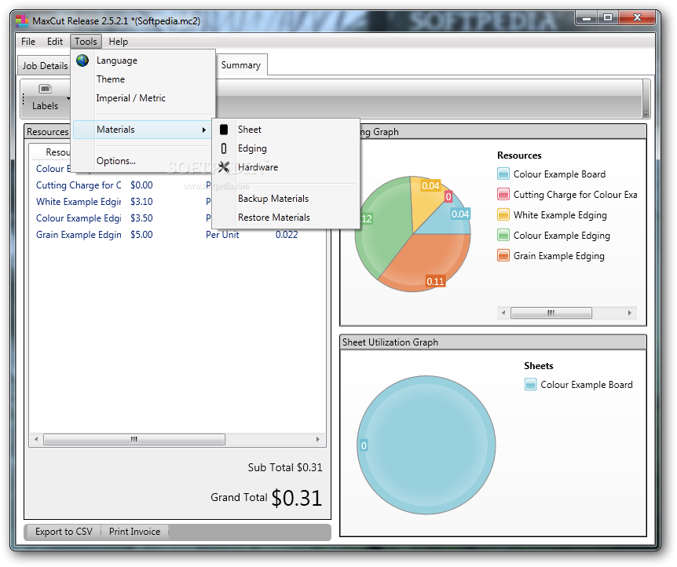The width and height of the screenshot is (677, 567).
Task: Open the File menu
Action: point(28,42)
